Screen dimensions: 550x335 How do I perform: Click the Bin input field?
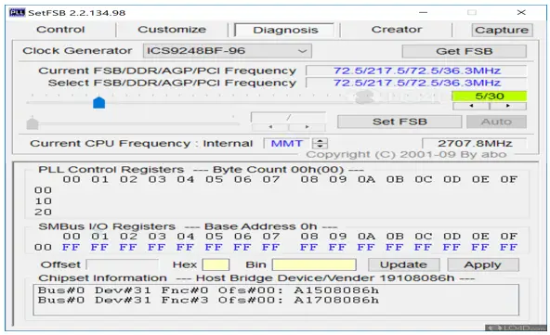314,264
